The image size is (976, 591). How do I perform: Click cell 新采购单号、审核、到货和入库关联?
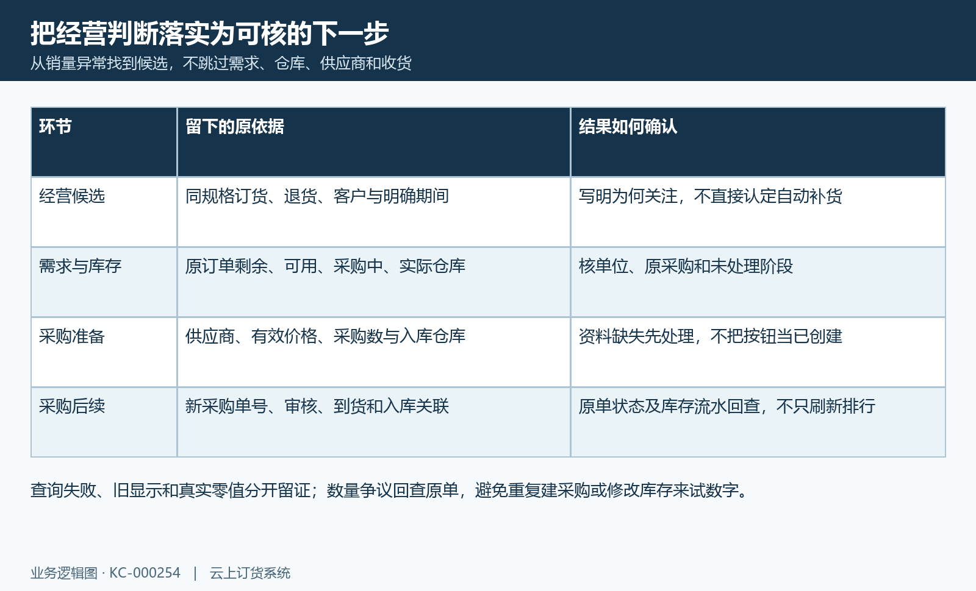(374, 422)
